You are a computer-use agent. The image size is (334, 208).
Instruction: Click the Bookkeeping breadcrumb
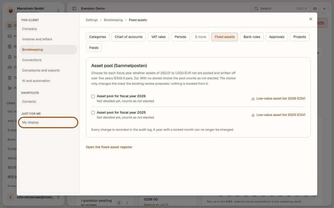click(113, 20)
